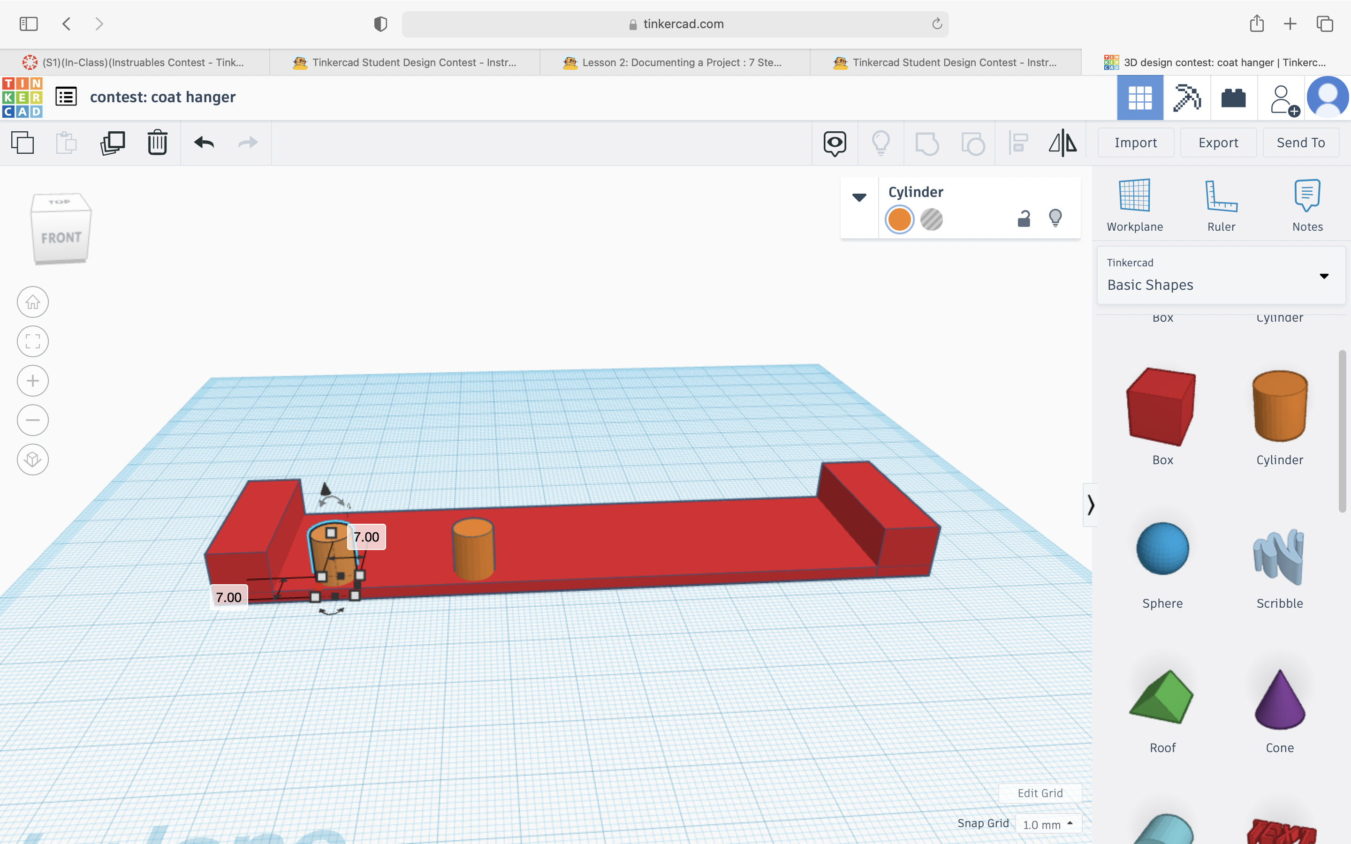Open the Basic Shapes category dropdown
Screen dimensions: 1351x844
[x=1221, y=276]
